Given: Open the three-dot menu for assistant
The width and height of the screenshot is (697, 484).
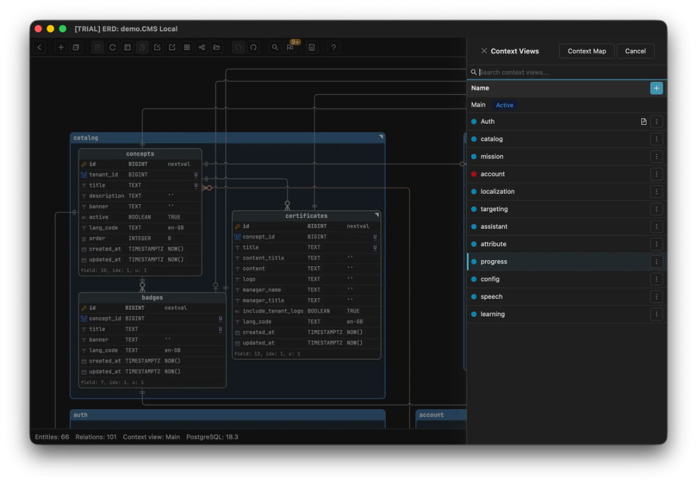Looking at the screenshot, I should click(656, 226).
